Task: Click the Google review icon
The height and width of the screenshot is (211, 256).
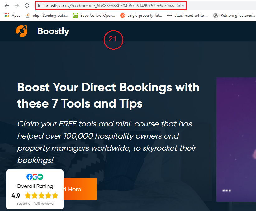Action: point(35,177)
